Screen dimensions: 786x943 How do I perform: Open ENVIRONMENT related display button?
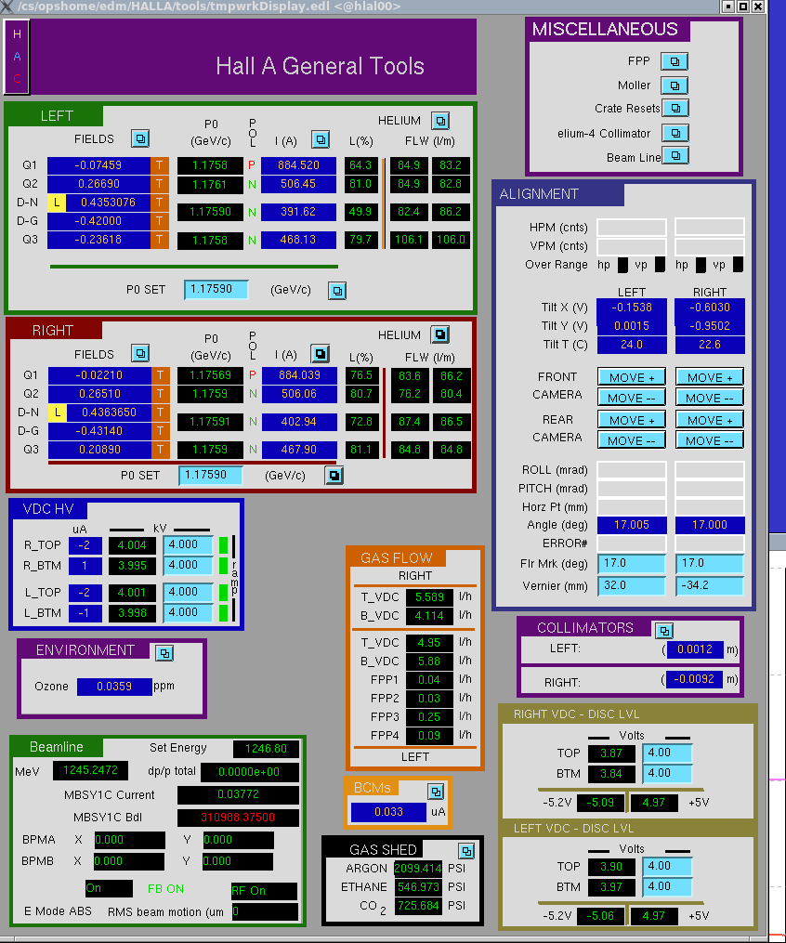click(x=164, y=653)
